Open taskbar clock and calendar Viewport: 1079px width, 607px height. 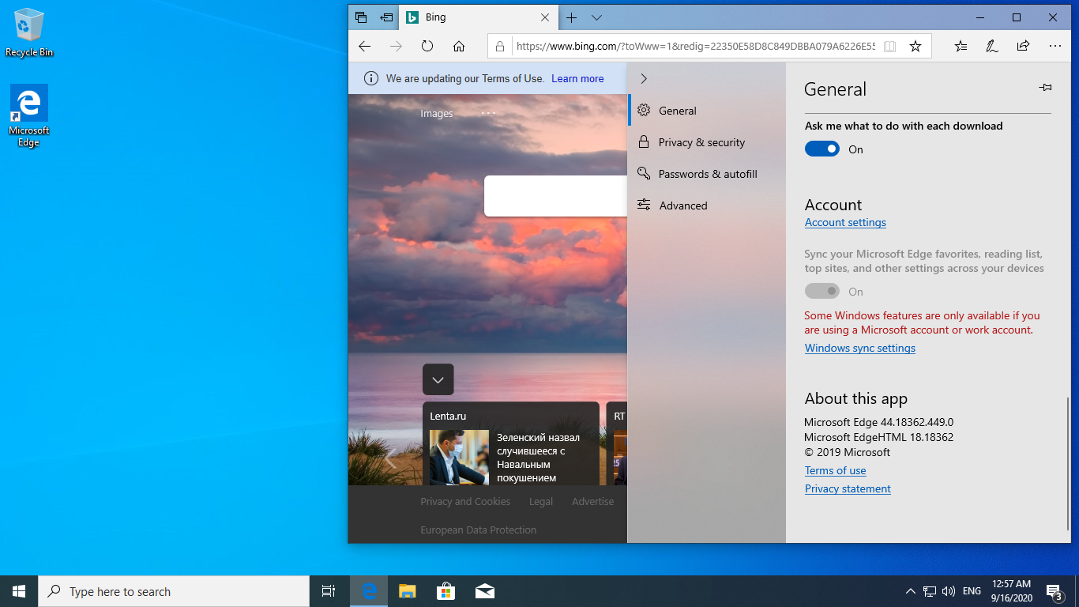point(1011,591)
